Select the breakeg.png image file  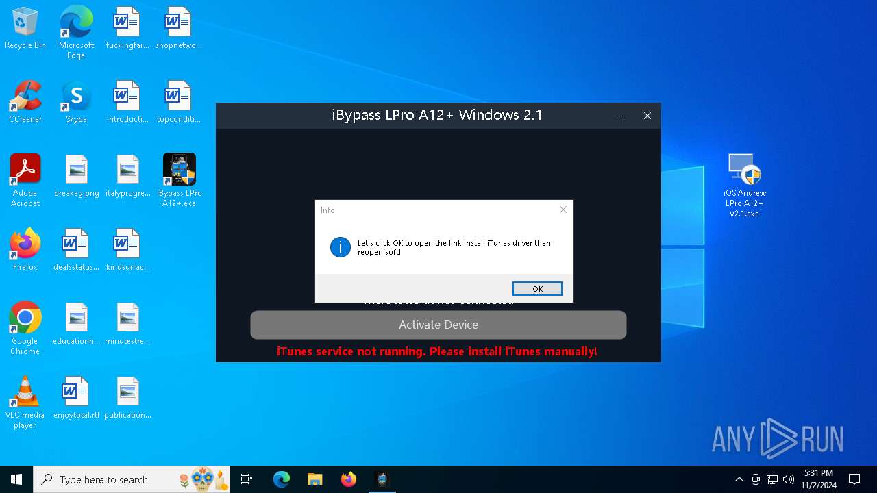(x=76, y=176)
